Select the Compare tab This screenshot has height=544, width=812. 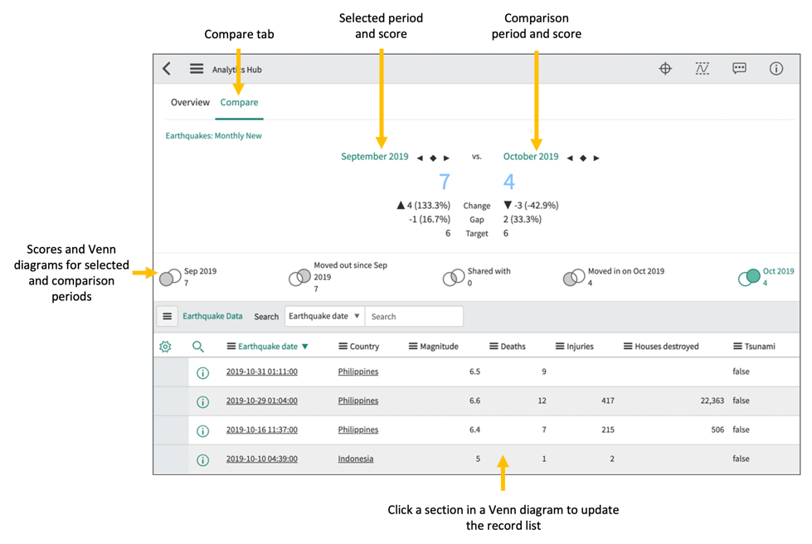coord(239,102)
